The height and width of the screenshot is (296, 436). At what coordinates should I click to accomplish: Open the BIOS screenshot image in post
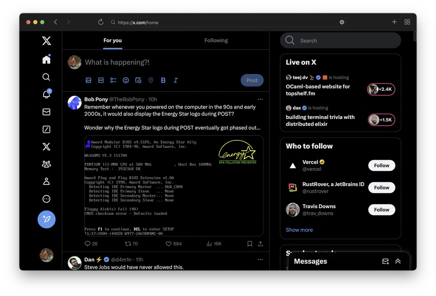174,186
